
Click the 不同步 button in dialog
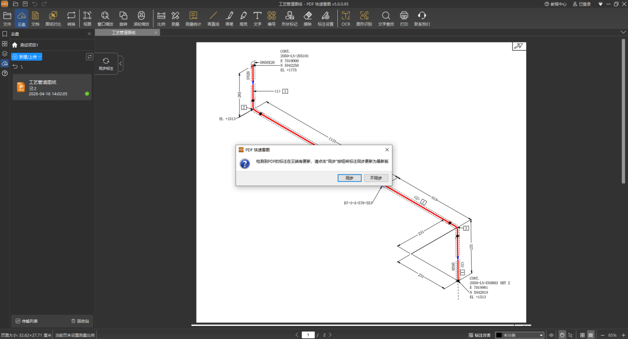(x=376, y=178)
